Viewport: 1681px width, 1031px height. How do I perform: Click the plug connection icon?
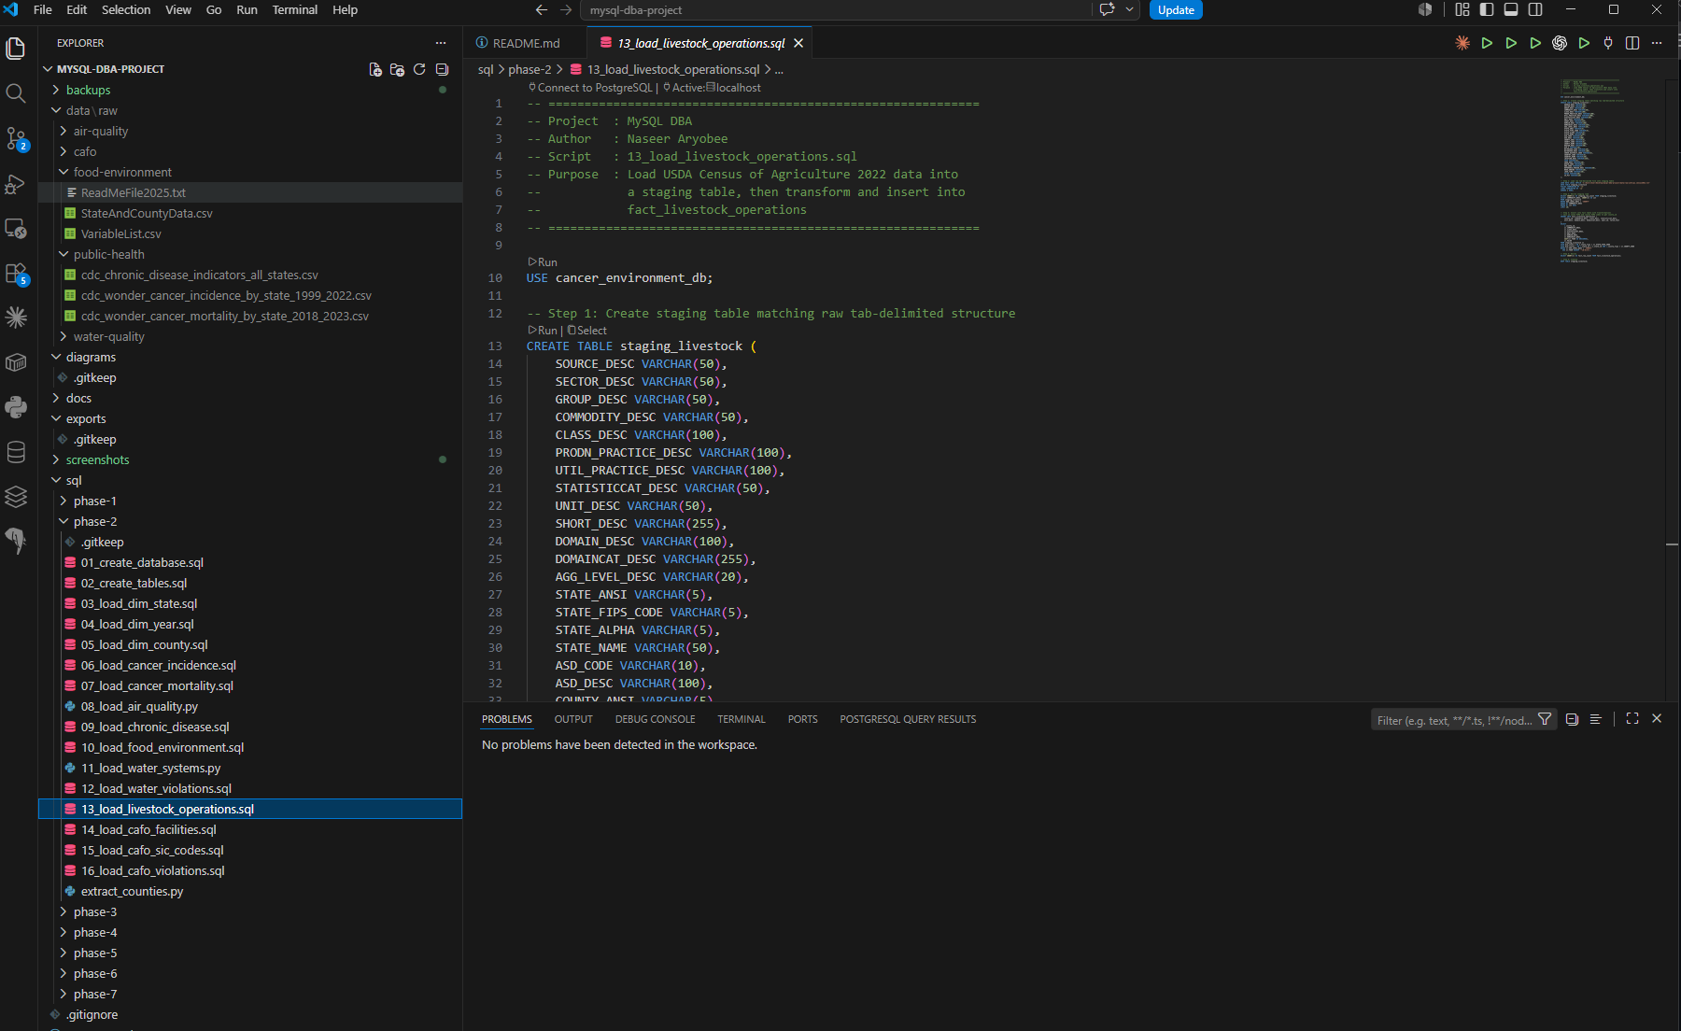point(1608,43)
